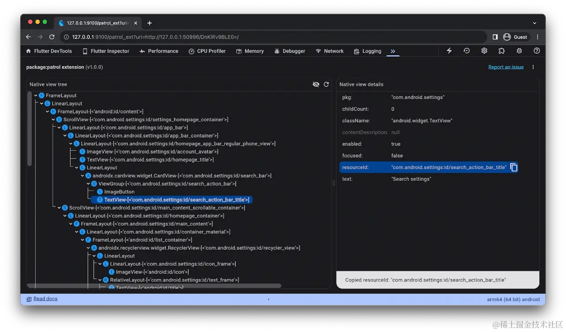Switch to the Performance tab
566x332 pixels.
(x=159, y=51)
